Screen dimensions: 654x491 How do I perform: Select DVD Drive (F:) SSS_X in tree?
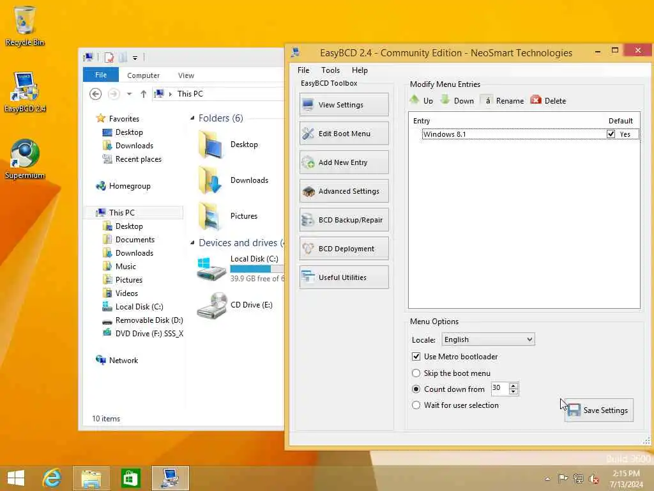click(142, 334)
